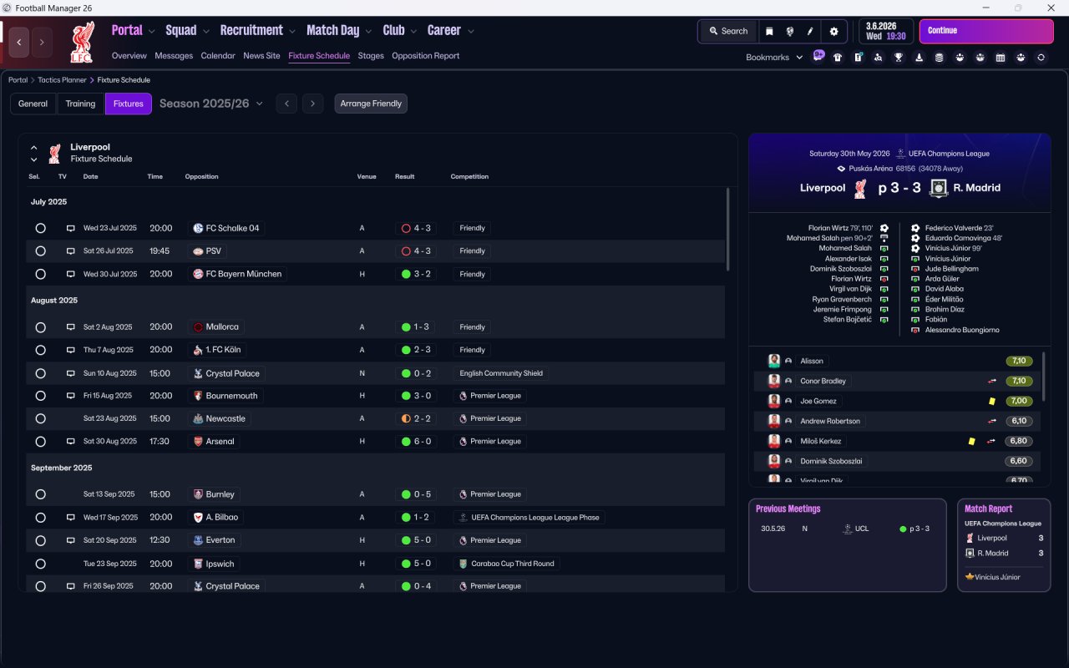
Task: Open the calendar grid bookmark shortcut
Action: click(1001, 58)
